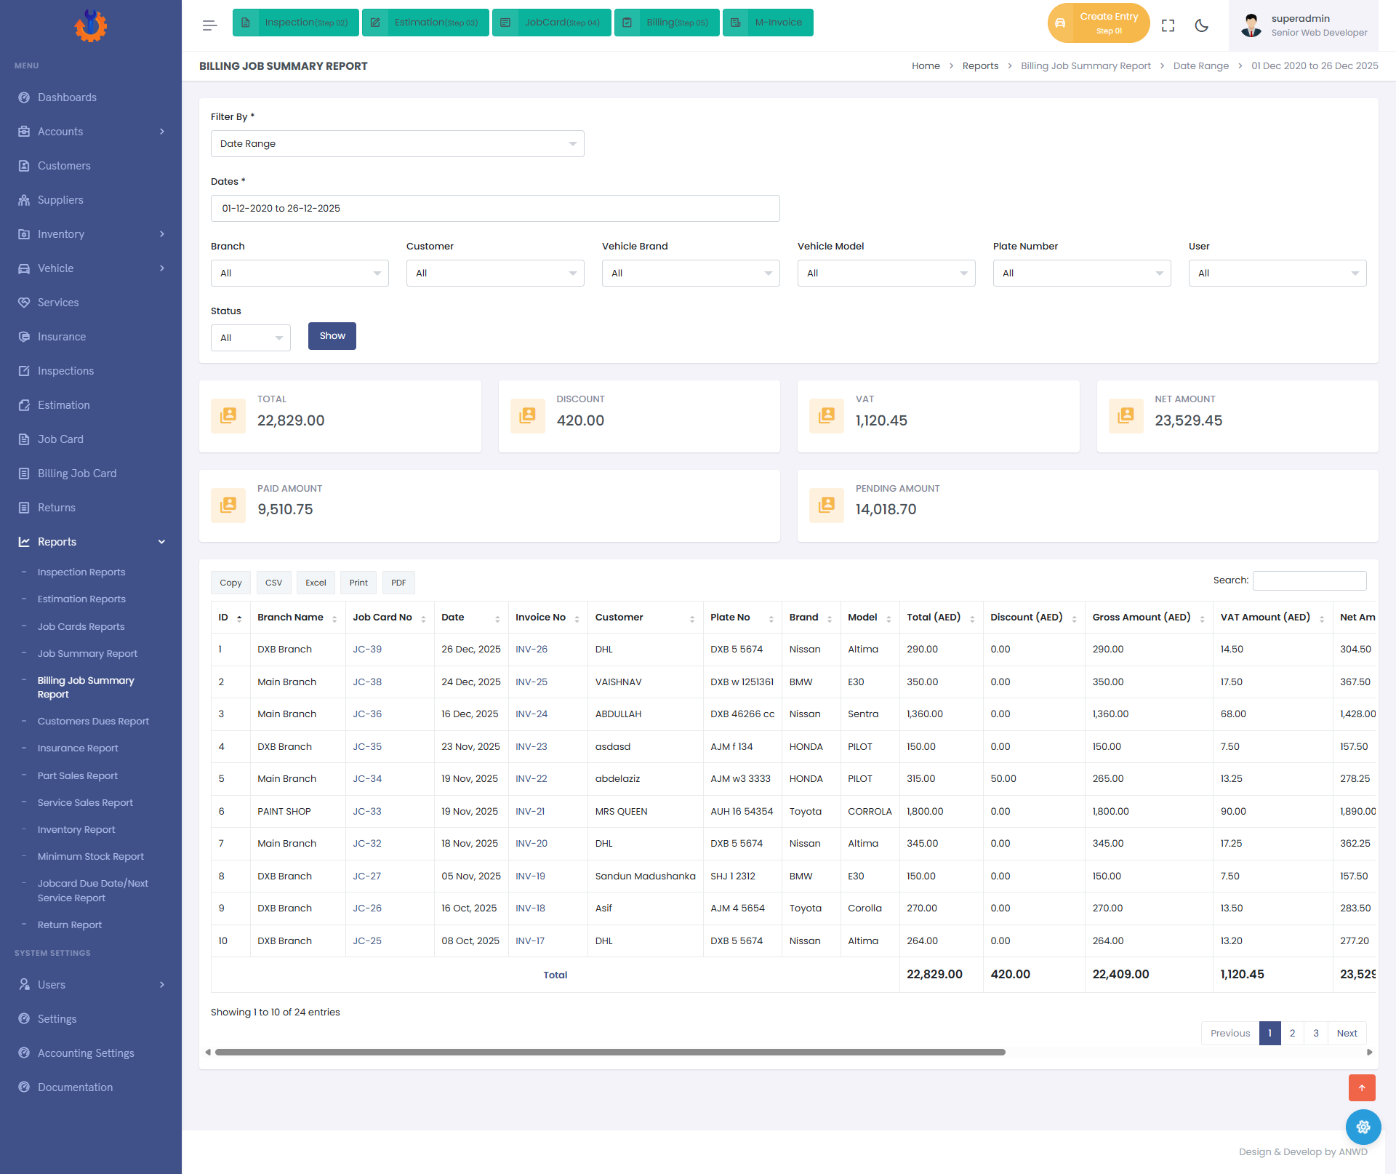Open the Branch filter dropdown
The width and height of the screenshot is (1396, 1174).
300,273
